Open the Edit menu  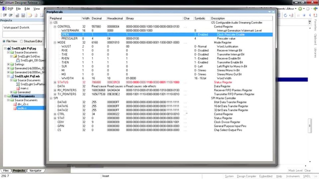27,9
